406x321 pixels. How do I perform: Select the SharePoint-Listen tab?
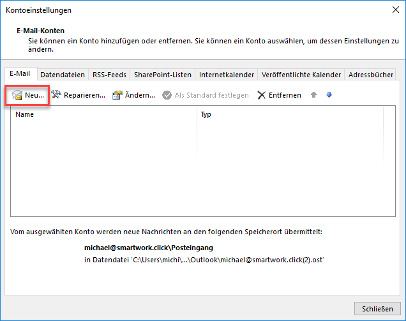coord(162,75)
